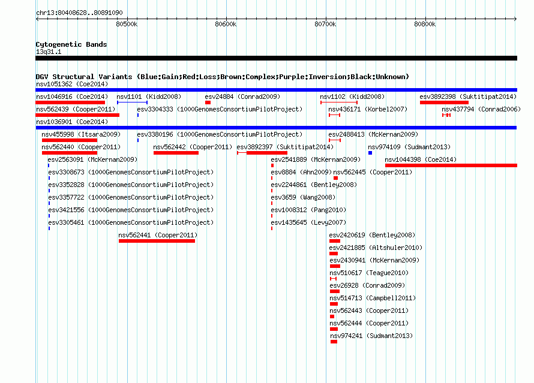Click esv3352828 (1000GenomesConsortiumPilotProject) label

tap(131, 185)
